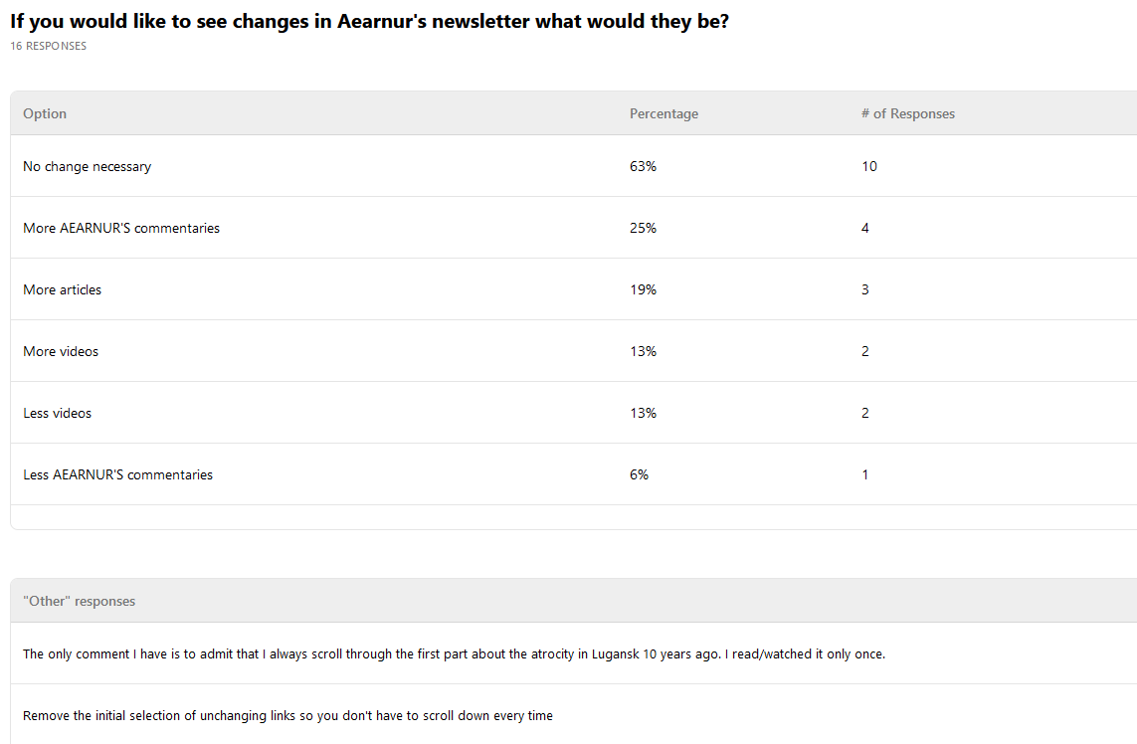
Task: Select "More AEARNUR'S commentaries" option
Action: coord(121,228)
